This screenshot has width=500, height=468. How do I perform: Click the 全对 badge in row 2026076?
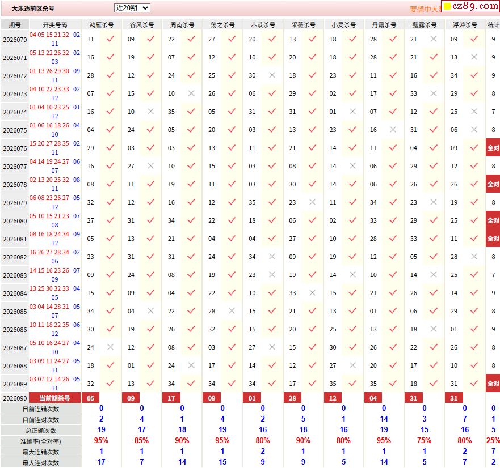[493, 148]
